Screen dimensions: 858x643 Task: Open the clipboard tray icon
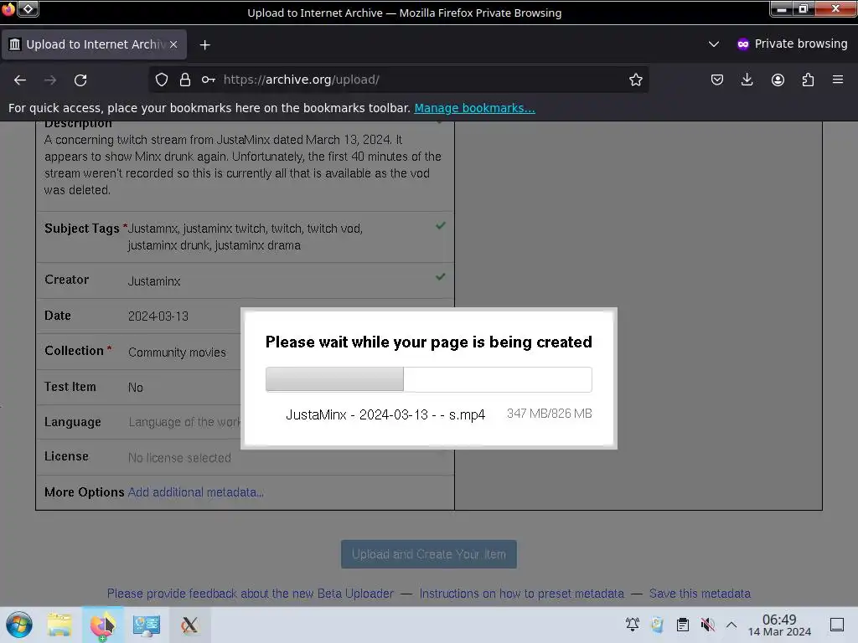point(682,624)
